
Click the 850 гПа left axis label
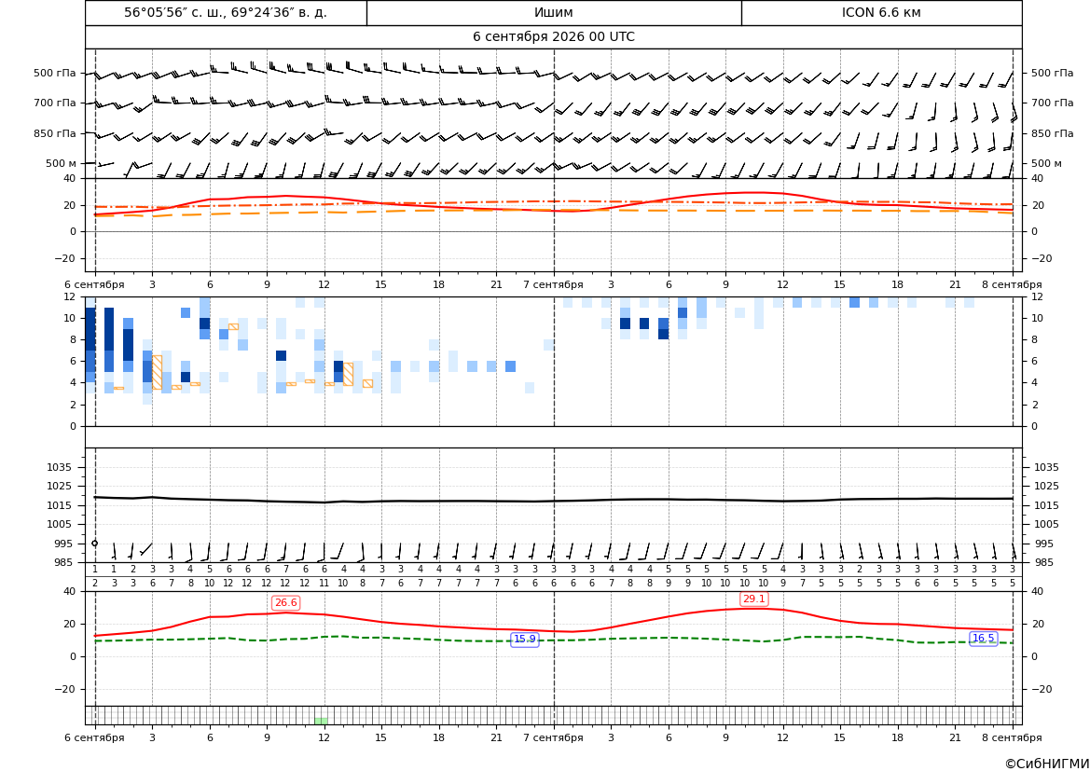[x=55, y=133]
